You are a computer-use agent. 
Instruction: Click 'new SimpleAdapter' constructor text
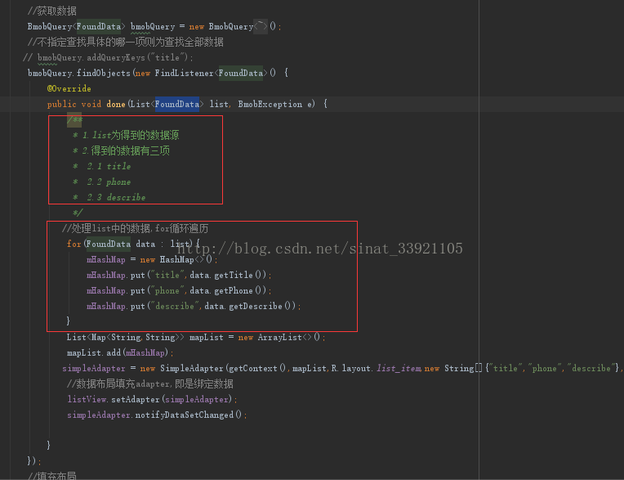tap(181, 369)
